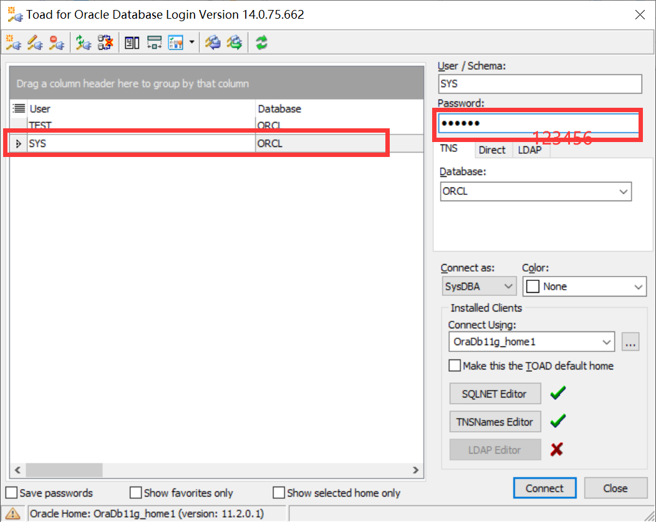Enable Make this the TOAD default home
Viewport: 656px width, 522px height.
(455, 366)
